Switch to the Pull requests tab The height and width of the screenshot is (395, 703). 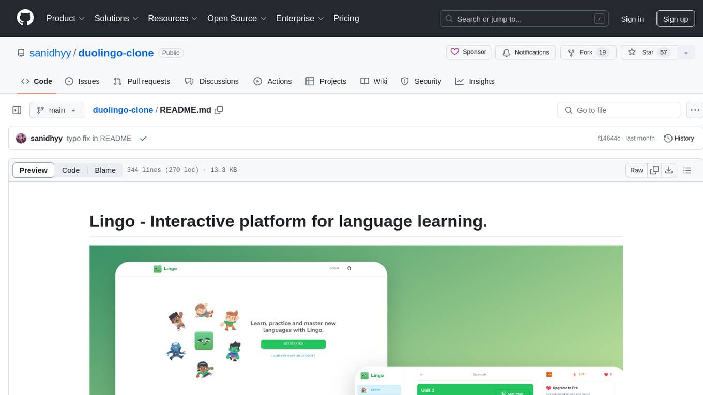[142, 81]
